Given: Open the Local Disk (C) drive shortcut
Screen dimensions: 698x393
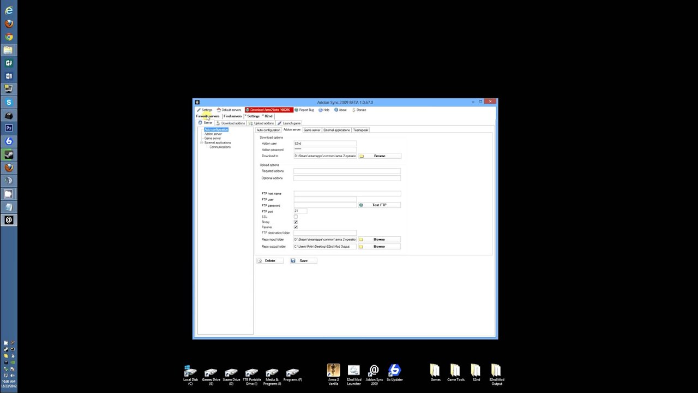Looking at the screenshot, I should pos(190,376).
